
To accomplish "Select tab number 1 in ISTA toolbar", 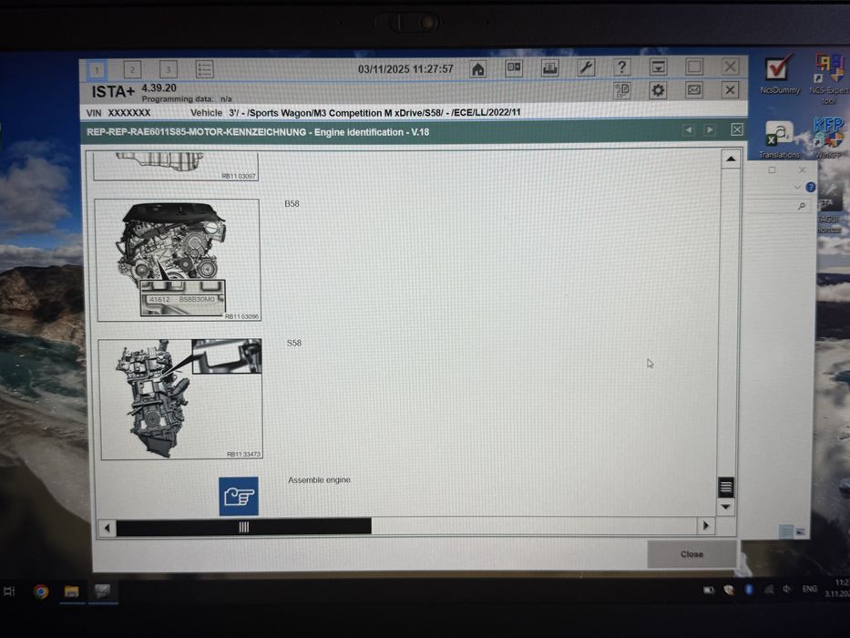I will click(97, 70).
